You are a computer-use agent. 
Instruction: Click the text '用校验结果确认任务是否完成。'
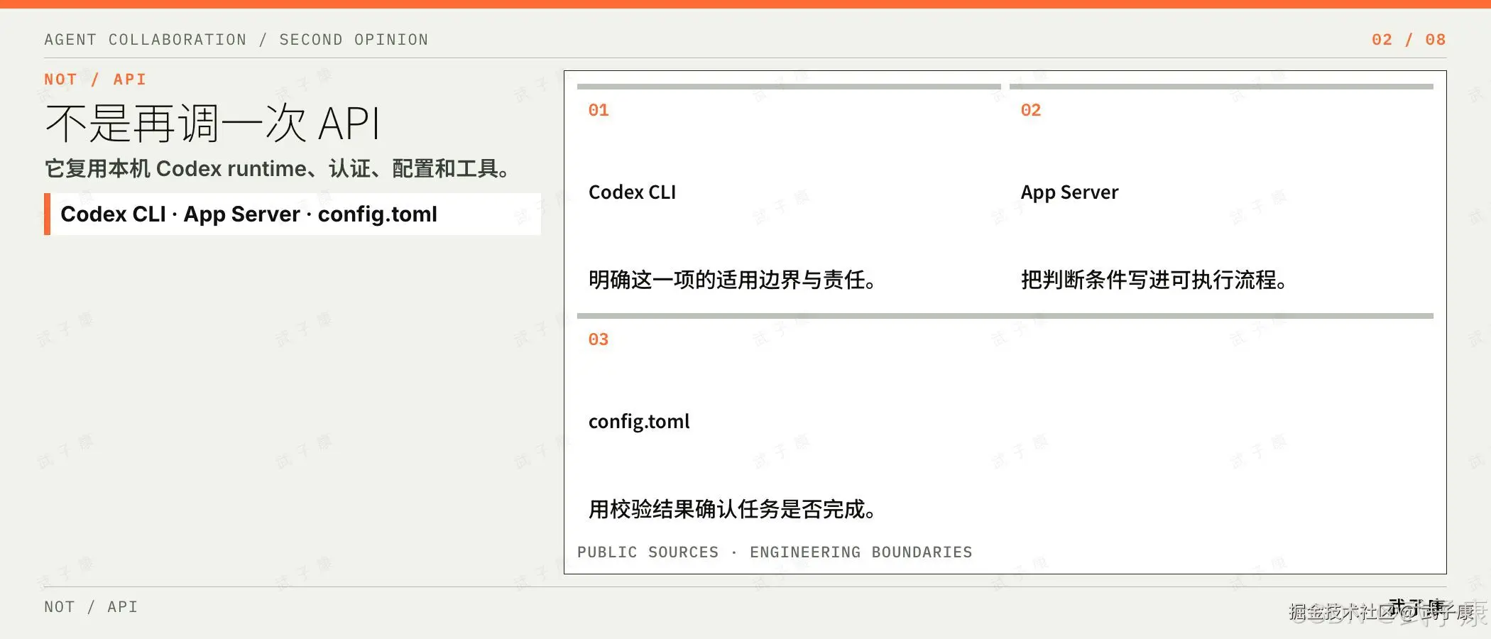pyautogui.click(x=732, y=509)
